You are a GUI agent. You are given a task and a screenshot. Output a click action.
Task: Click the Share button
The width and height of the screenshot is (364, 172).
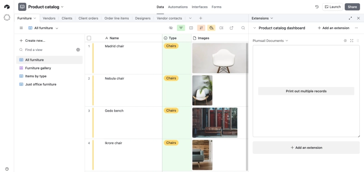point(352,7)
